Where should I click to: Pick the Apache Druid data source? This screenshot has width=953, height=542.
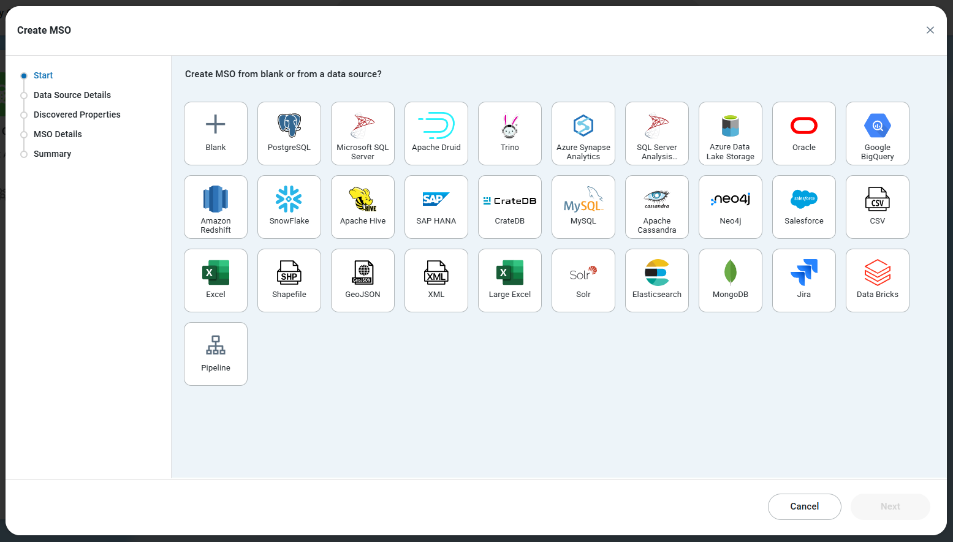coord(436,134)
